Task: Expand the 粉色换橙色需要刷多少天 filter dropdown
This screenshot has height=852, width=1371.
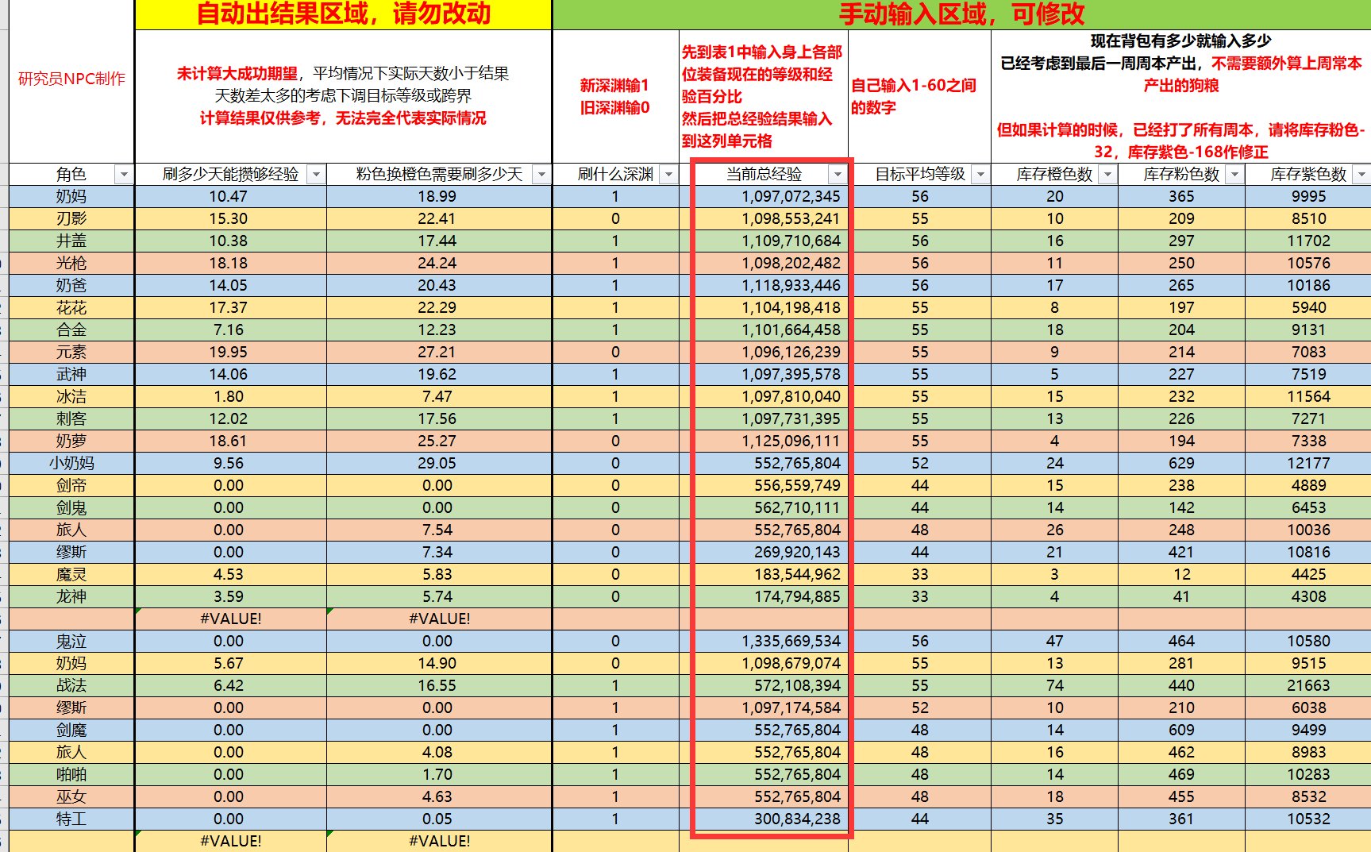Action: 541,175
